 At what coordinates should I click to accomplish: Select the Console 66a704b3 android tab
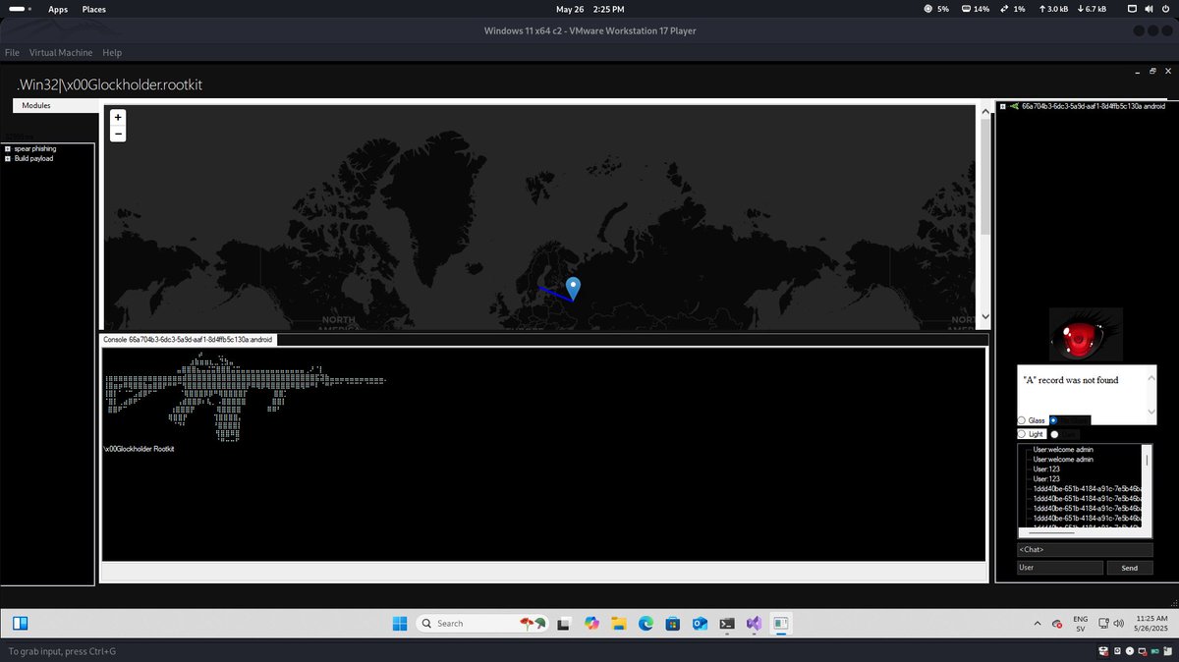(189, 339)
